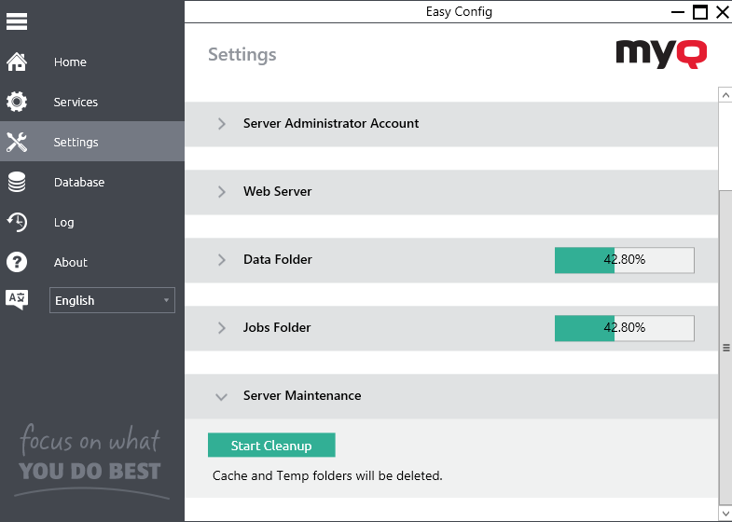Click the Data Folder usage progress bar
The width and height of the screenshot is (732, 522).
point(624,260)
